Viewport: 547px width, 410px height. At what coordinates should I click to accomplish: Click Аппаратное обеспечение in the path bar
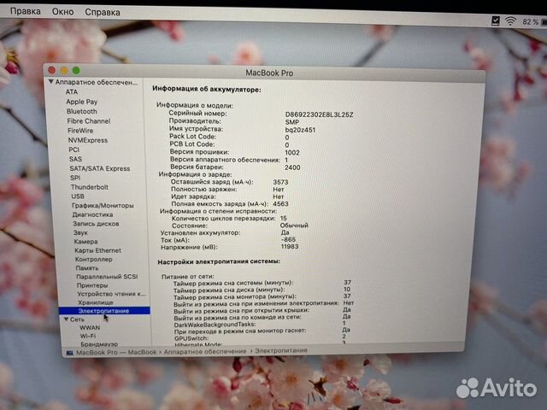205,351
